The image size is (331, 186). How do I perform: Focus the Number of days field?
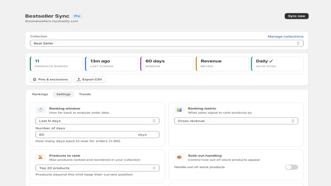click(97, 135)
